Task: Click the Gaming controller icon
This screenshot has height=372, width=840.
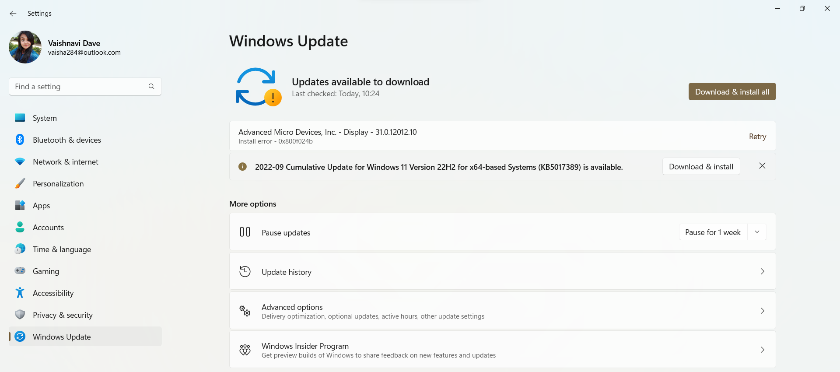Action: 20,271
